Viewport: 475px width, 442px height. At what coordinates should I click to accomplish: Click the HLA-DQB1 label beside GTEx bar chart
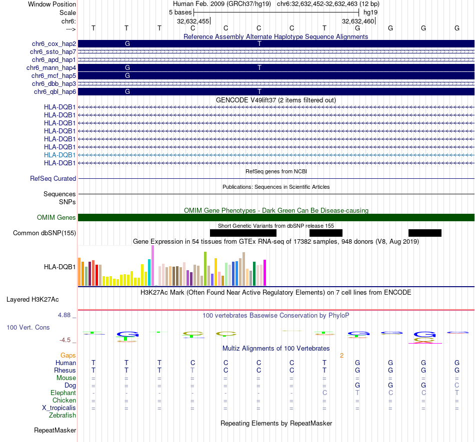[59, 267]
